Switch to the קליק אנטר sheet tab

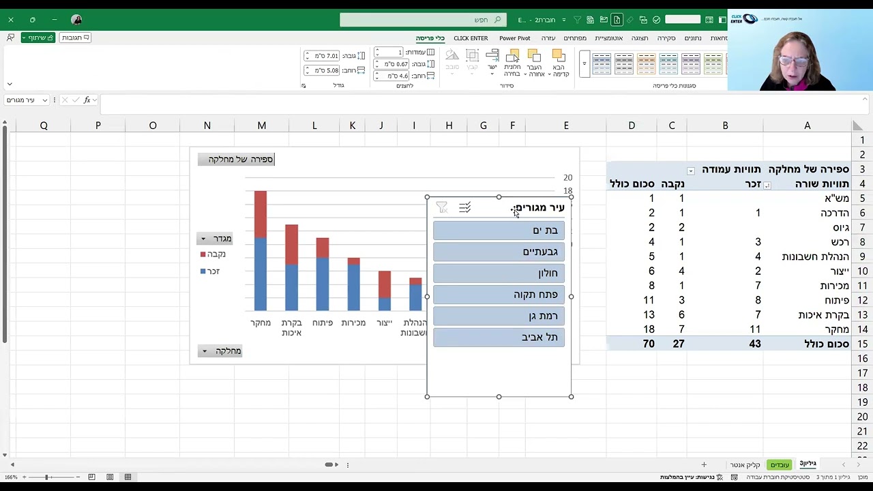coord(745,465)
